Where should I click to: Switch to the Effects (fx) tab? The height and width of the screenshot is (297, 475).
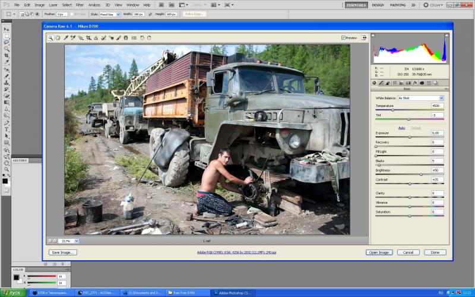pos(414,83)
